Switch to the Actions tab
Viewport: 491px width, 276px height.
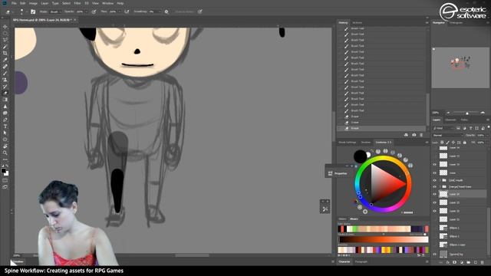(x=357, y=22)
